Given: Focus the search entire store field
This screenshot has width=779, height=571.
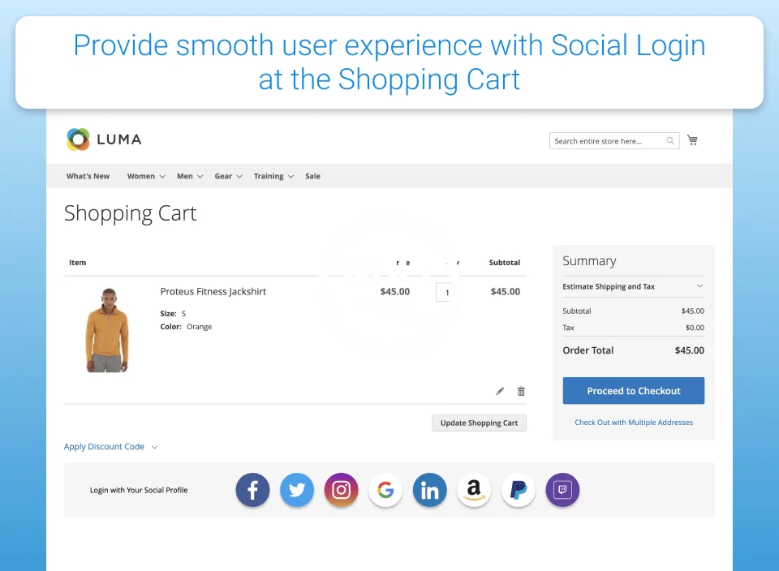Looking at the screenshot, I should pos(609,141).
